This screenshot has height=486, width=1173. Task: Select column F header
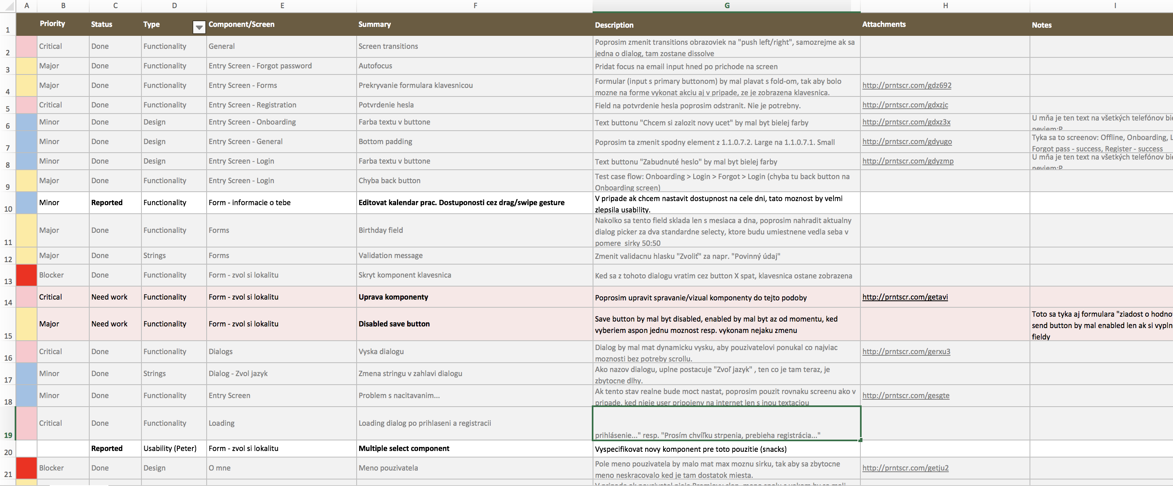pyautogui.click(x=474, y=5)
